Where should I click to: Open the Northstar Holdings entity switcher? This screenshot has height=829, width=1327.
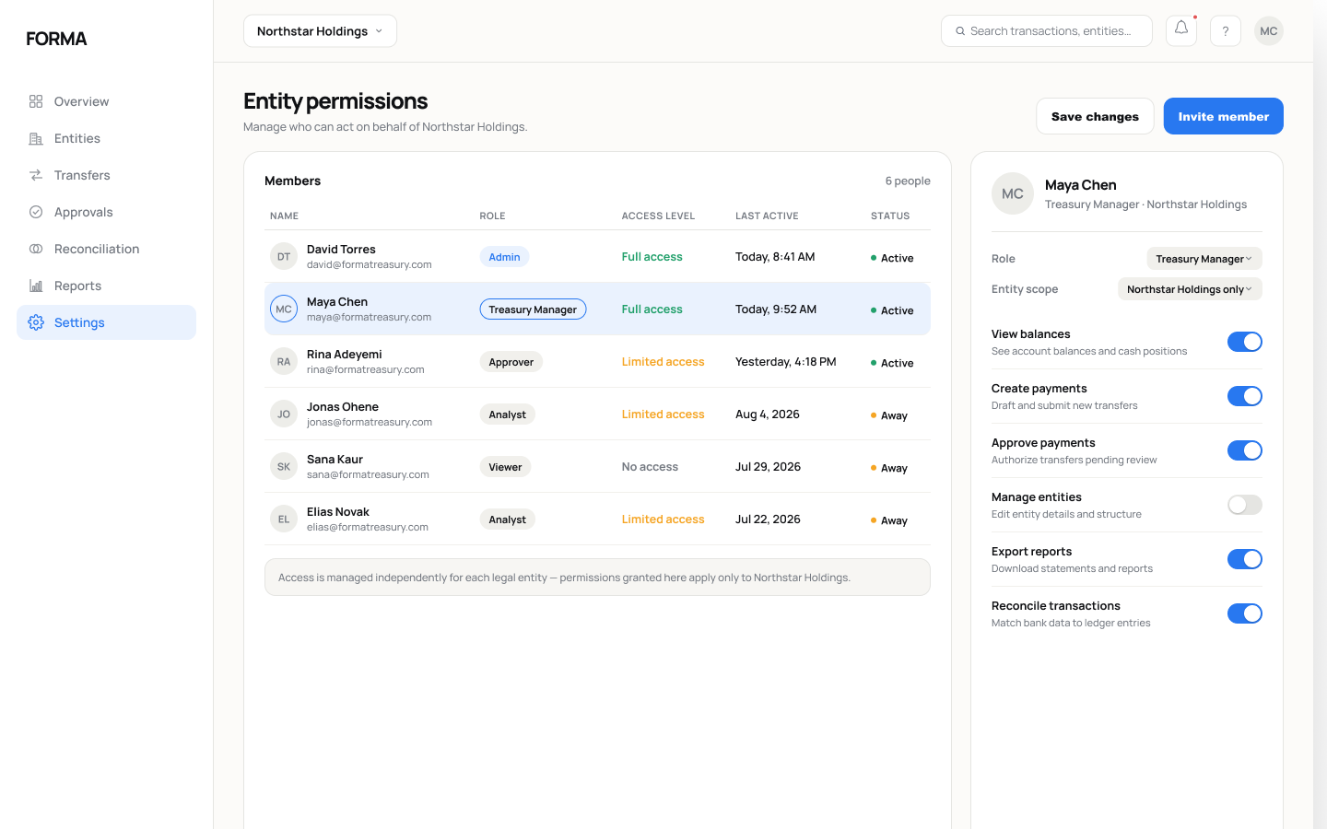(320, 30)
